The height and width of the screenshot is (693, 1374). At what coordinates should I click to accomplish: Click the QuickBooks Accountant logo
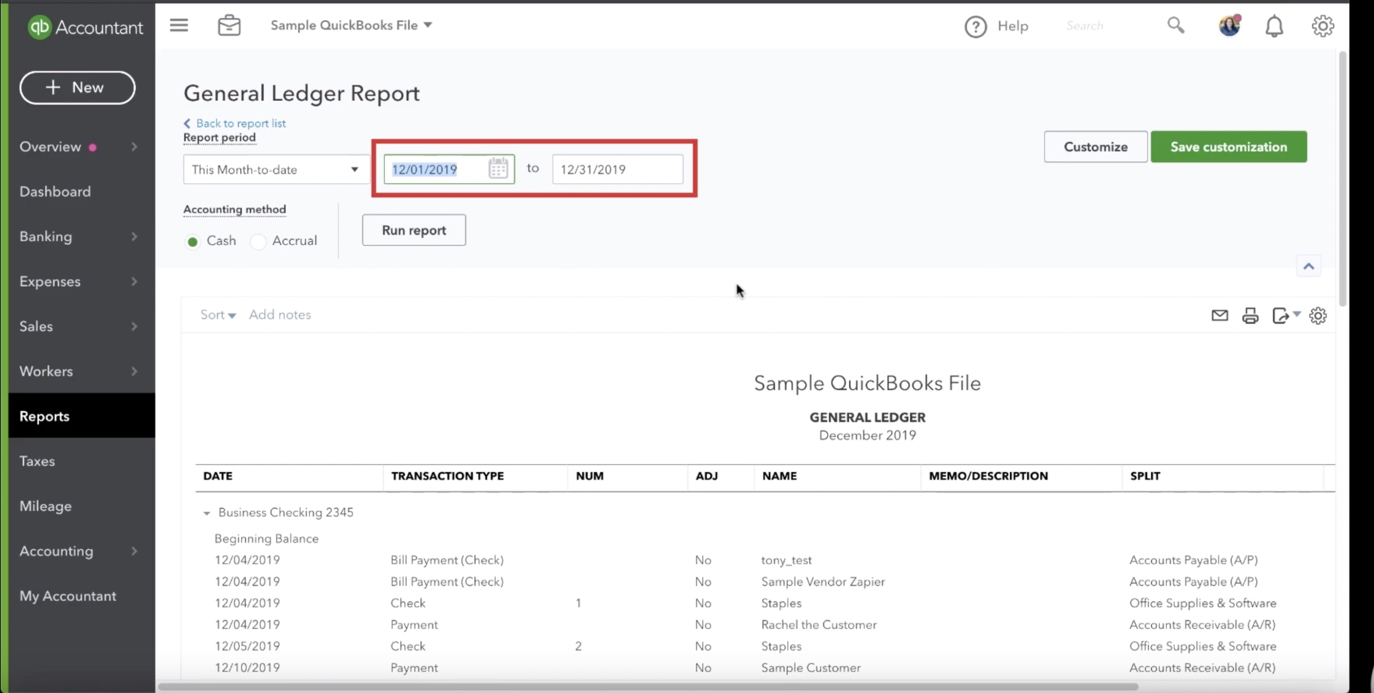point(85,27)
